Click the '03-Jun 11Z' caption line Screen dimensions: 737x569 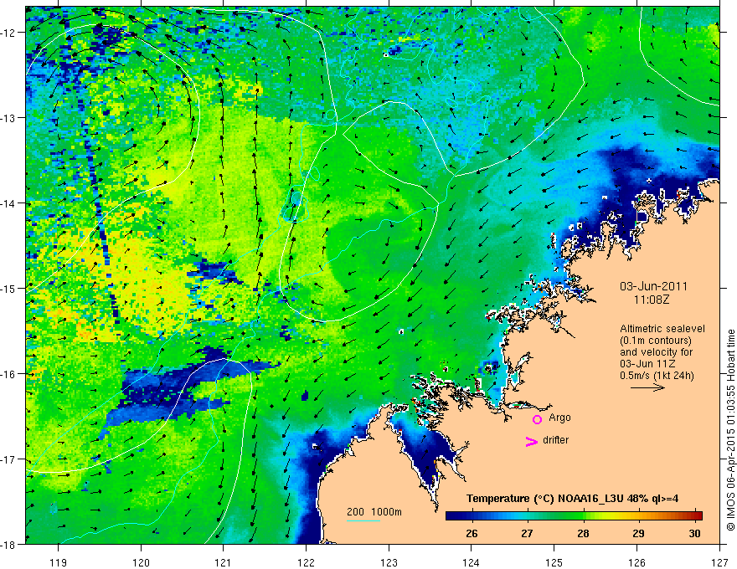click(x=649, y=364)
